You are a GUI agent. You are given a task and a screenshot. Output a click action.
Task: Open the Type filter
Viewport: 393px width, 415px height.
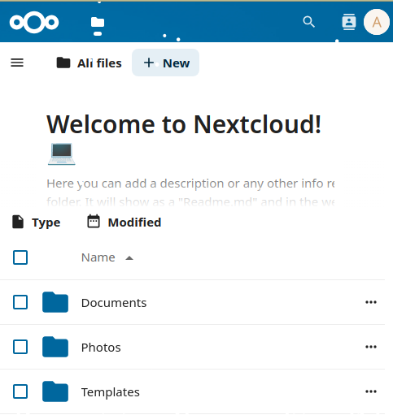(x=37, y=223)
